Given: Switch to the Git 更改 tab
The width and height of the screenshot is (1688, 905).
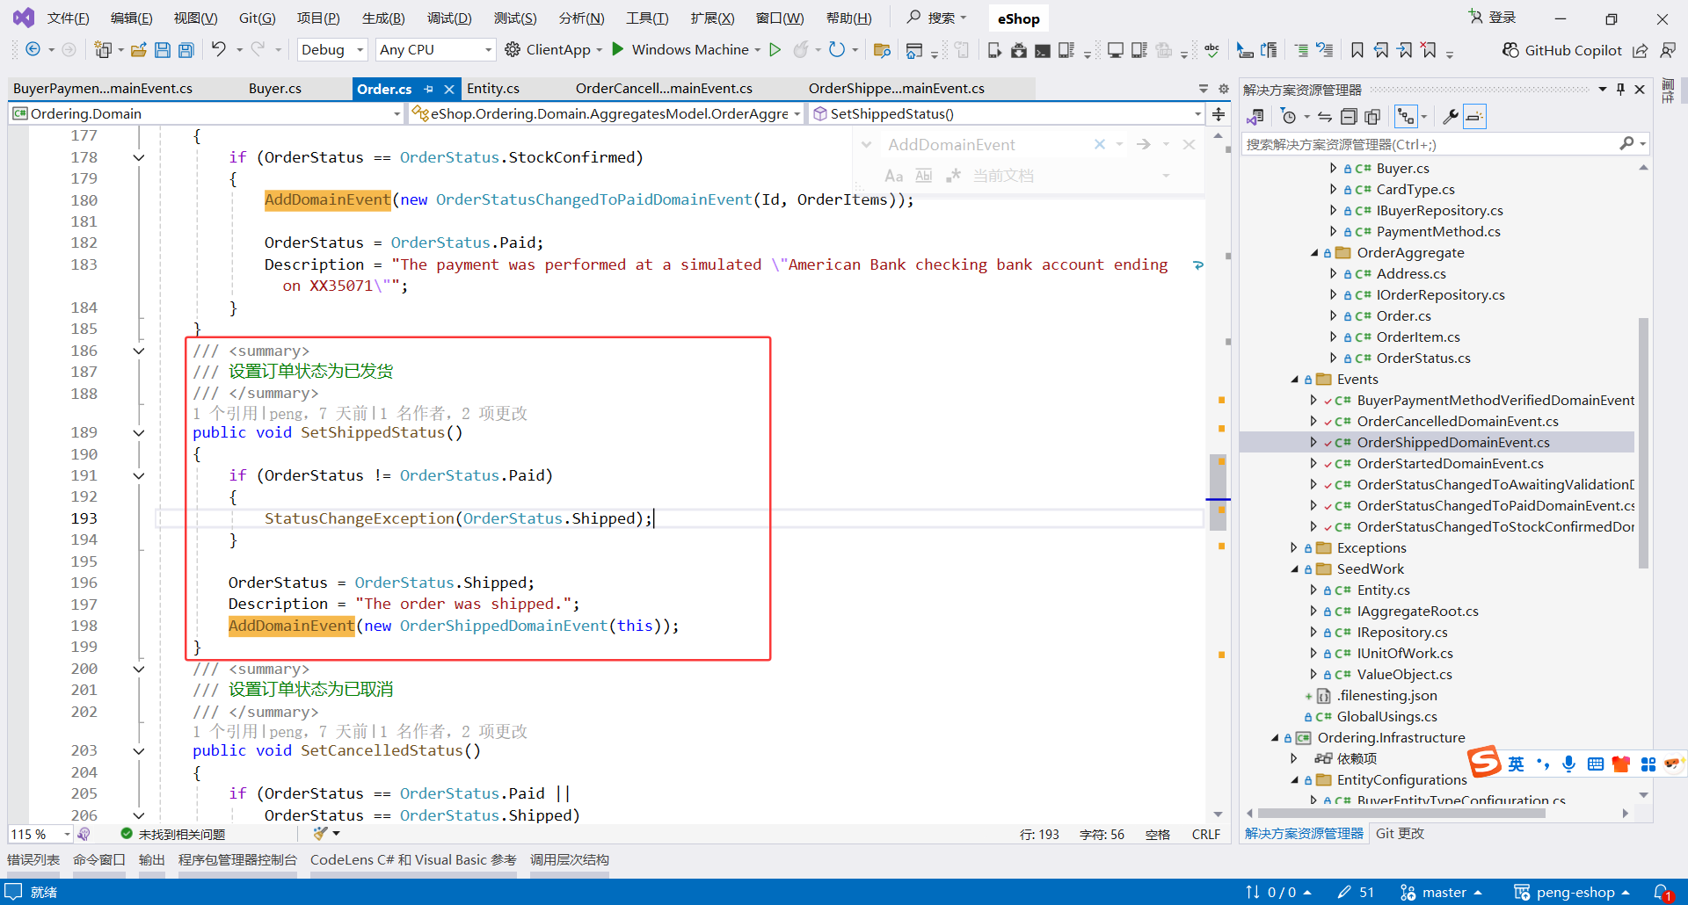Looking at the screenshot, I should pyautogui.click(x=1400, y=834).
